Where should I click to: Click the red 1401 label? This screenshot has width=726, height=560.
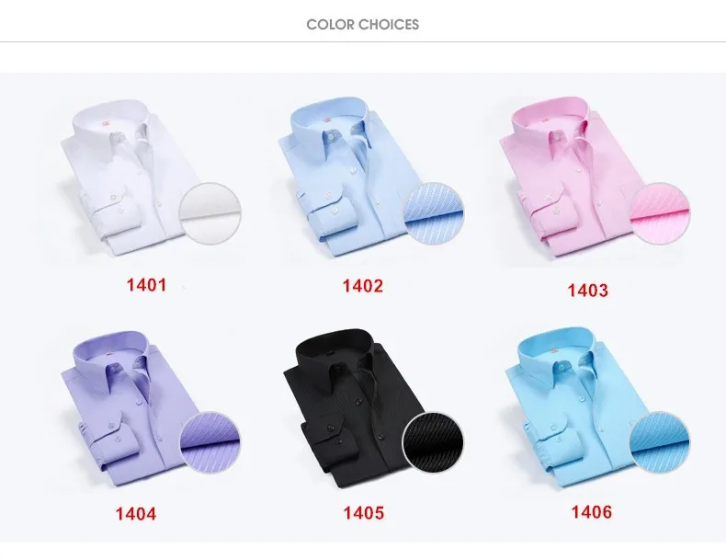tap(146, 285)
